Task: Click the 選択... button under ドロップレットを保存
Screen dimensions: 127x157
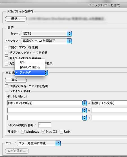Action: pos(16,19)
